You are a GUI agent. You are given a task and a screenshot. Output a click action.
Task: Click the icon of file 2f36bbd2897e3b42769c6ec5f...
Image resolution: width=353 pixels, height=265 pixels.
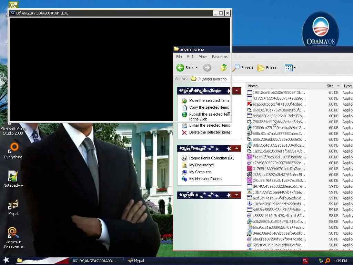click(x=250, y=174)
